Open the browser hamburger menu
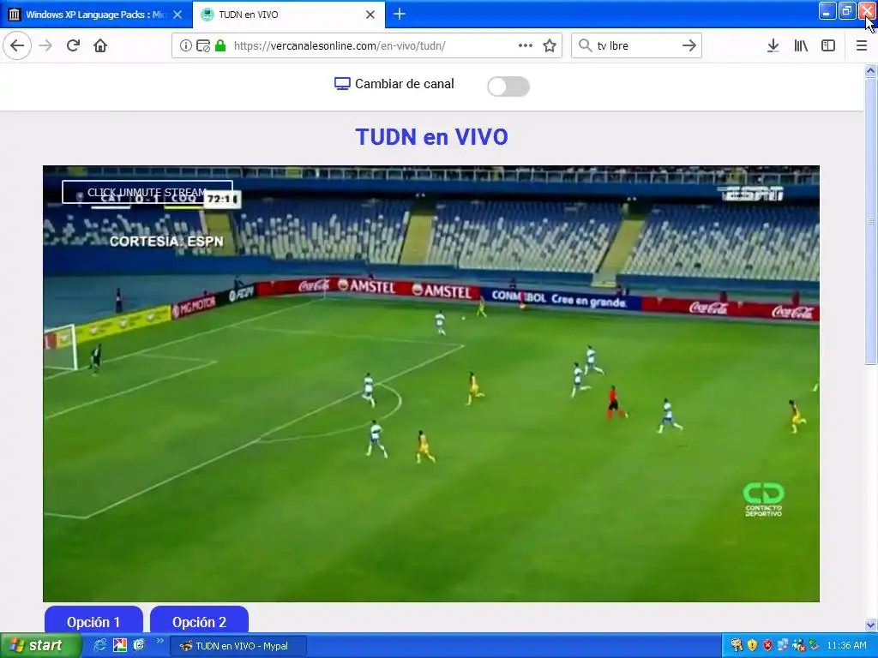Screen dimensions: 878x658 tap(861, 46)
